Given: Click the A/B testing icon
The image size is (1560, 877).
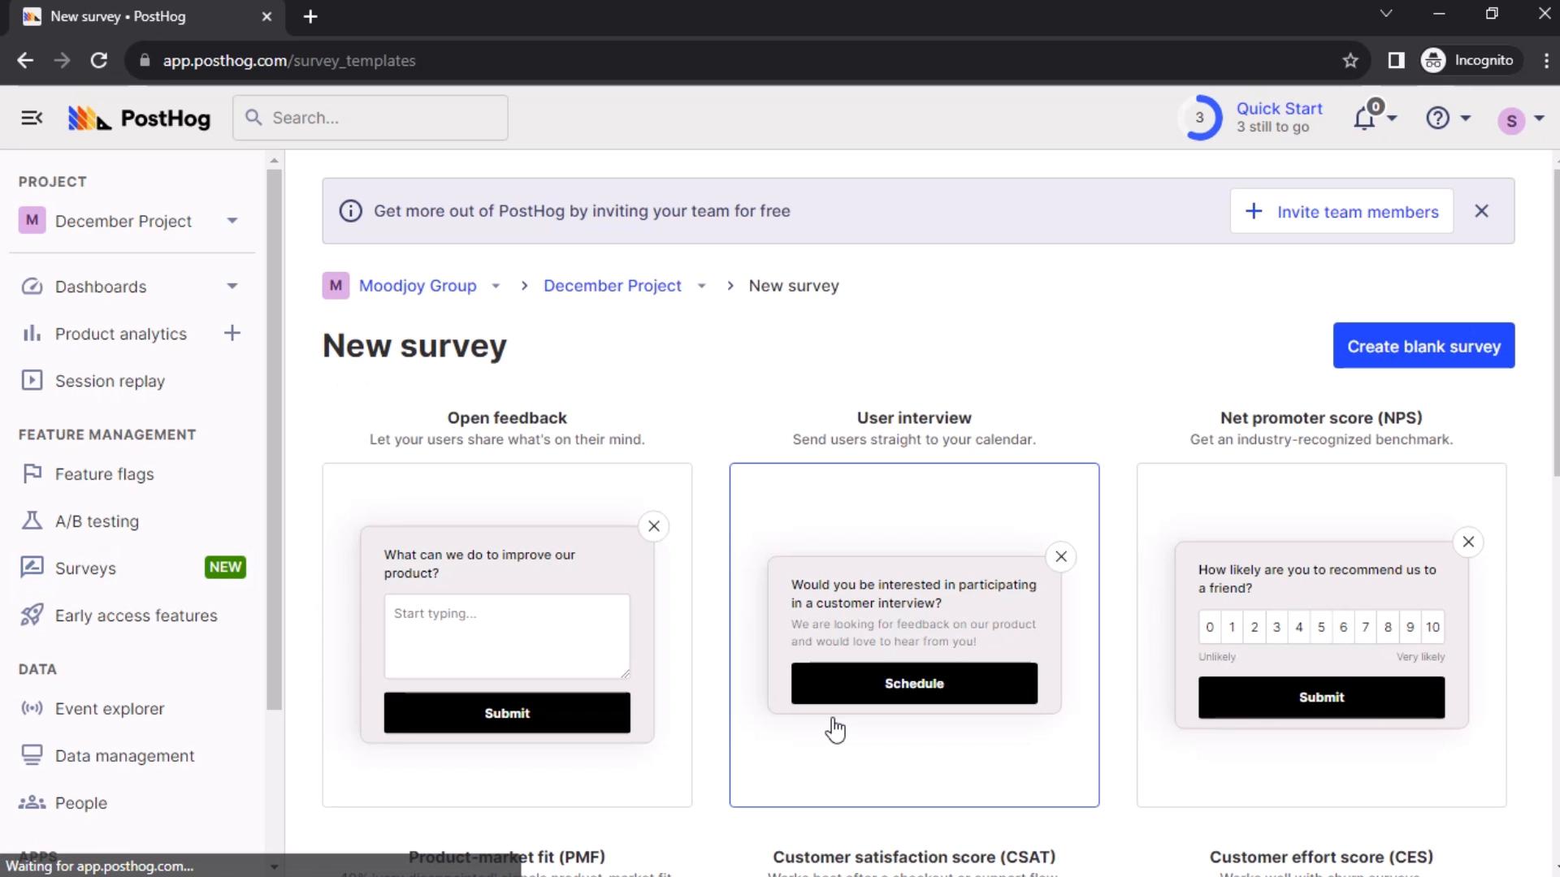Looking at the screenshot, I should (x=29, y=521).
